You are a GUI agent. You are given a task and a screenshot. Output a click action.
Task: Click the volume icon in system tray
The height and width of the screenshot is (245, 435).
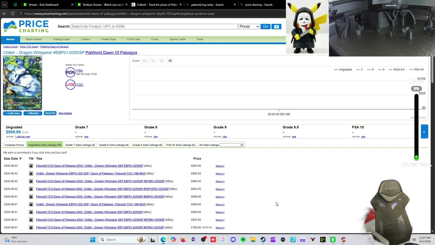pos(414,240)
